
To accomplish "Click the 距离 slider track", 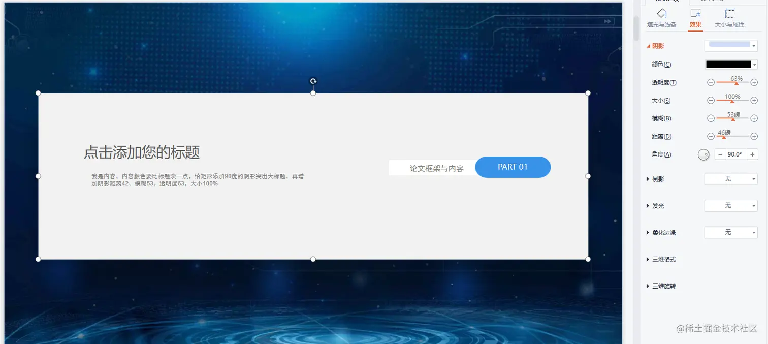I will 732,136.
